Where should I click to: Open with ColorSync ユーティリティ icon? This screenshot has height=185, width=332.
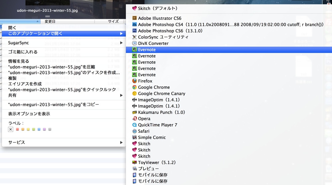134,37
